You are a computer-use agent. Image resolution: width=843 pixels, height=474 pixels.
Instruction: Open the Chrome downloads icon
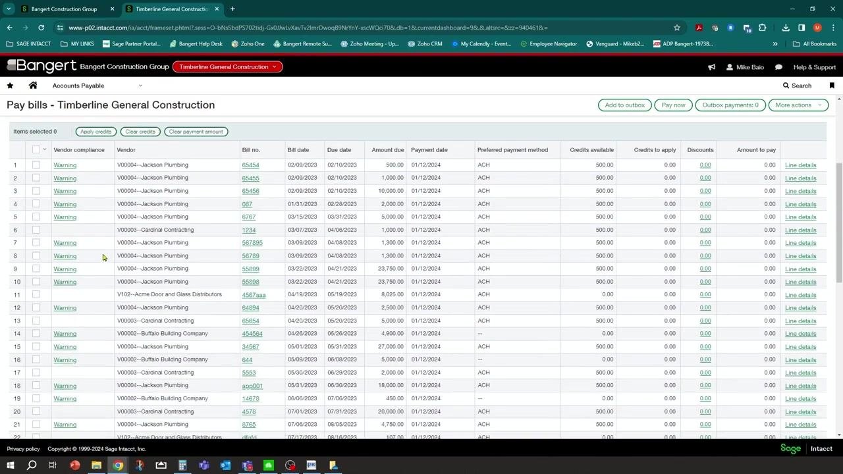click(x=786, y=28)
